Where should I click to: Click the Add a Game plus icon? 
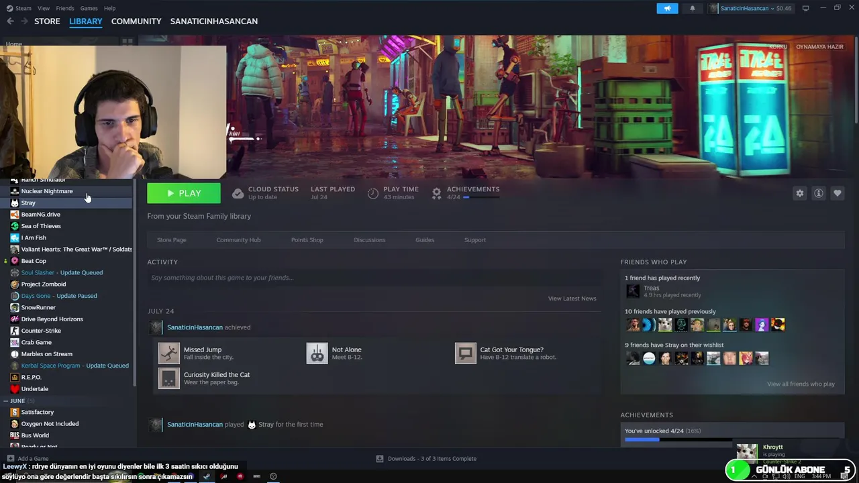pyautogui.click(x=10, y=459)
